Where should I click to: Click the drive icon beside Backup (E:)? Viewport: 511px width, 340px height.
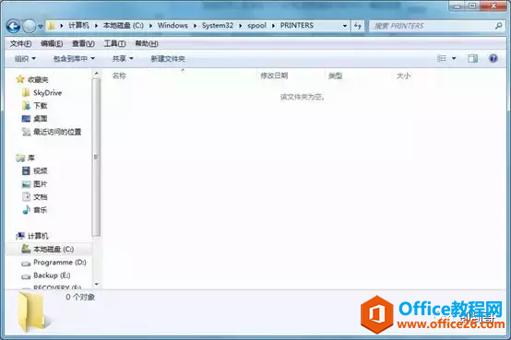click(26, 276)
